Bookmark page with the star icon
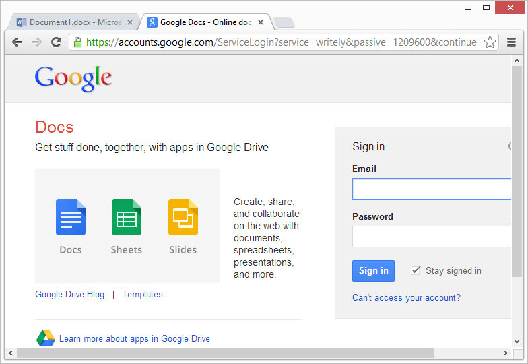 (490, 42)
